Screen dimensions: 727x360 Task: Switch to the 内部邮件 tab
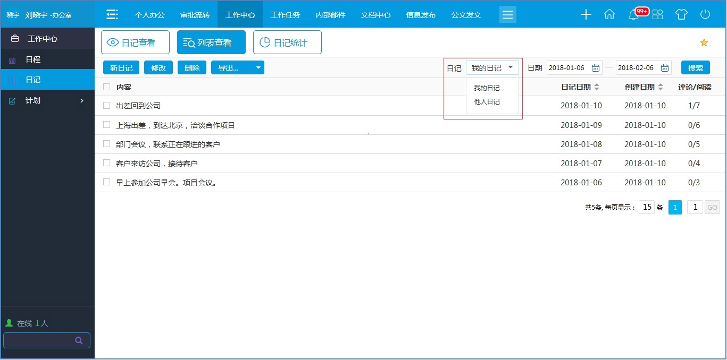[330, 14]
